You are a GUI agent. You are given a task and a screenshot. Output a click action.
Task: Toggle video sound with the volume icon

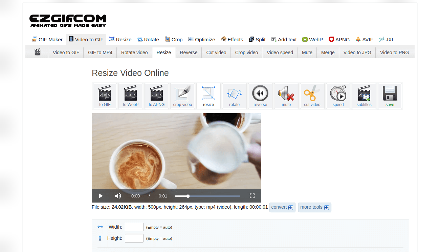[x=118, y=196]
